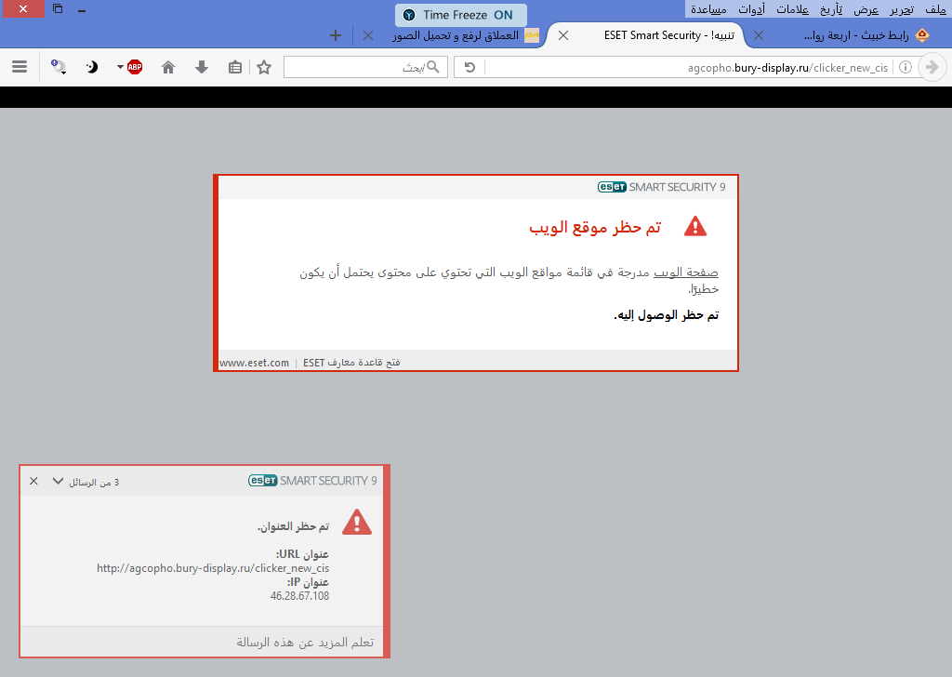Click the تم حظر موقع الويب heading
Viewport: 952px width, 677px height.
[595, 227]
